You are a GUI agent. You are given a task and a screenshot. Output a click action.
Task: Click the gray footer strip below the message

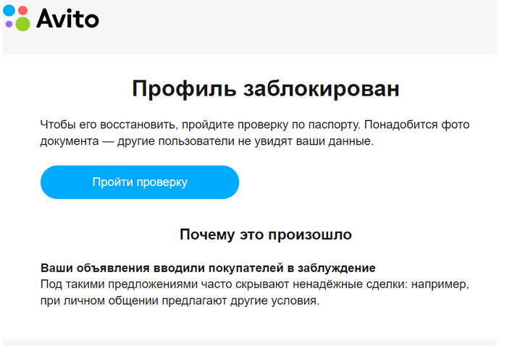(253, 342)
